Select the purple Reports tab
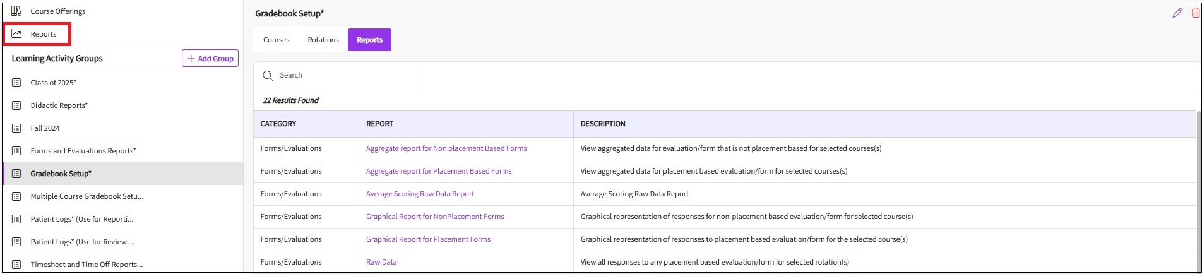This screenshot has height=274, width=1202. 369,40
